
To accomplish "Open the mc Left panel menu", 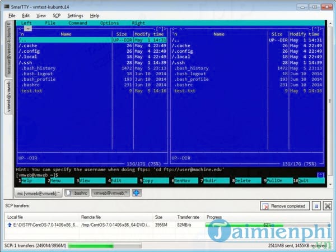I will 26,23.
